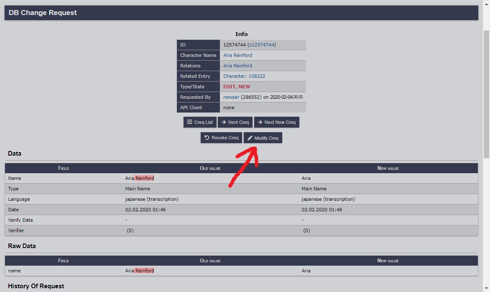Viewport: 490px width, 292px height.
Task: Click the Old value header in Data table
Action: click(x=210, y=168)
